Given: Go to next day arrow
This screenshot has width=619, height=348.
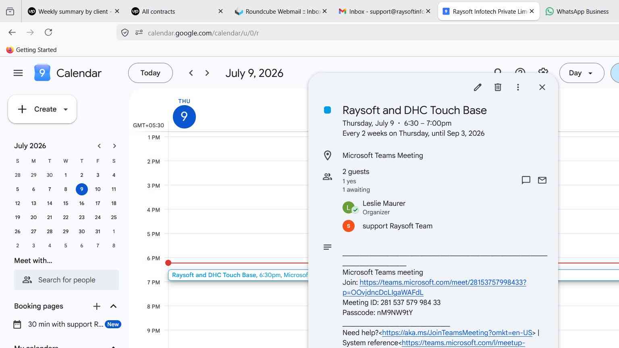Looking at the screenshot, I should coord(207,73).
